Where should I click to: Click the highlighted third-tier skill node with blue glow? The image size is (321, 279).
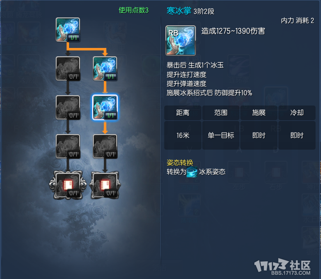105,107
